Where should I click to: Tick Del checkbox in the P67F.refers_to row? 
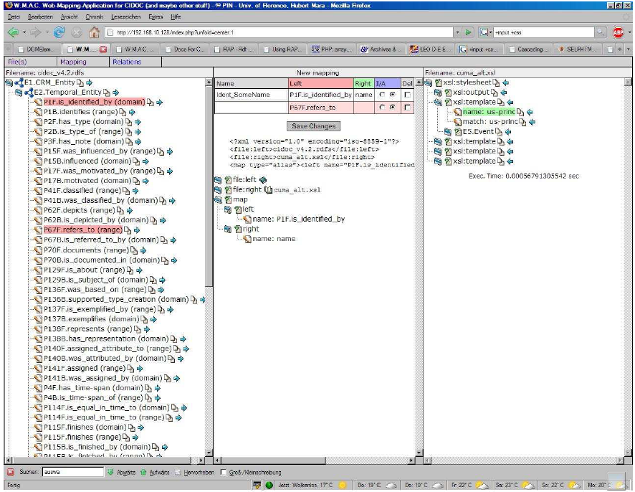click(407, 108)
